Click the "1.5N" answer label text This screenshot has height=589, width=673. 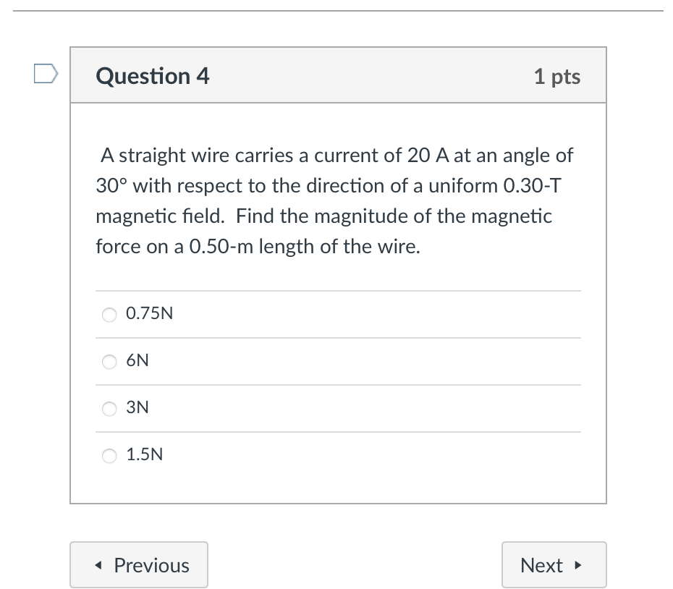tap(144, 455)
